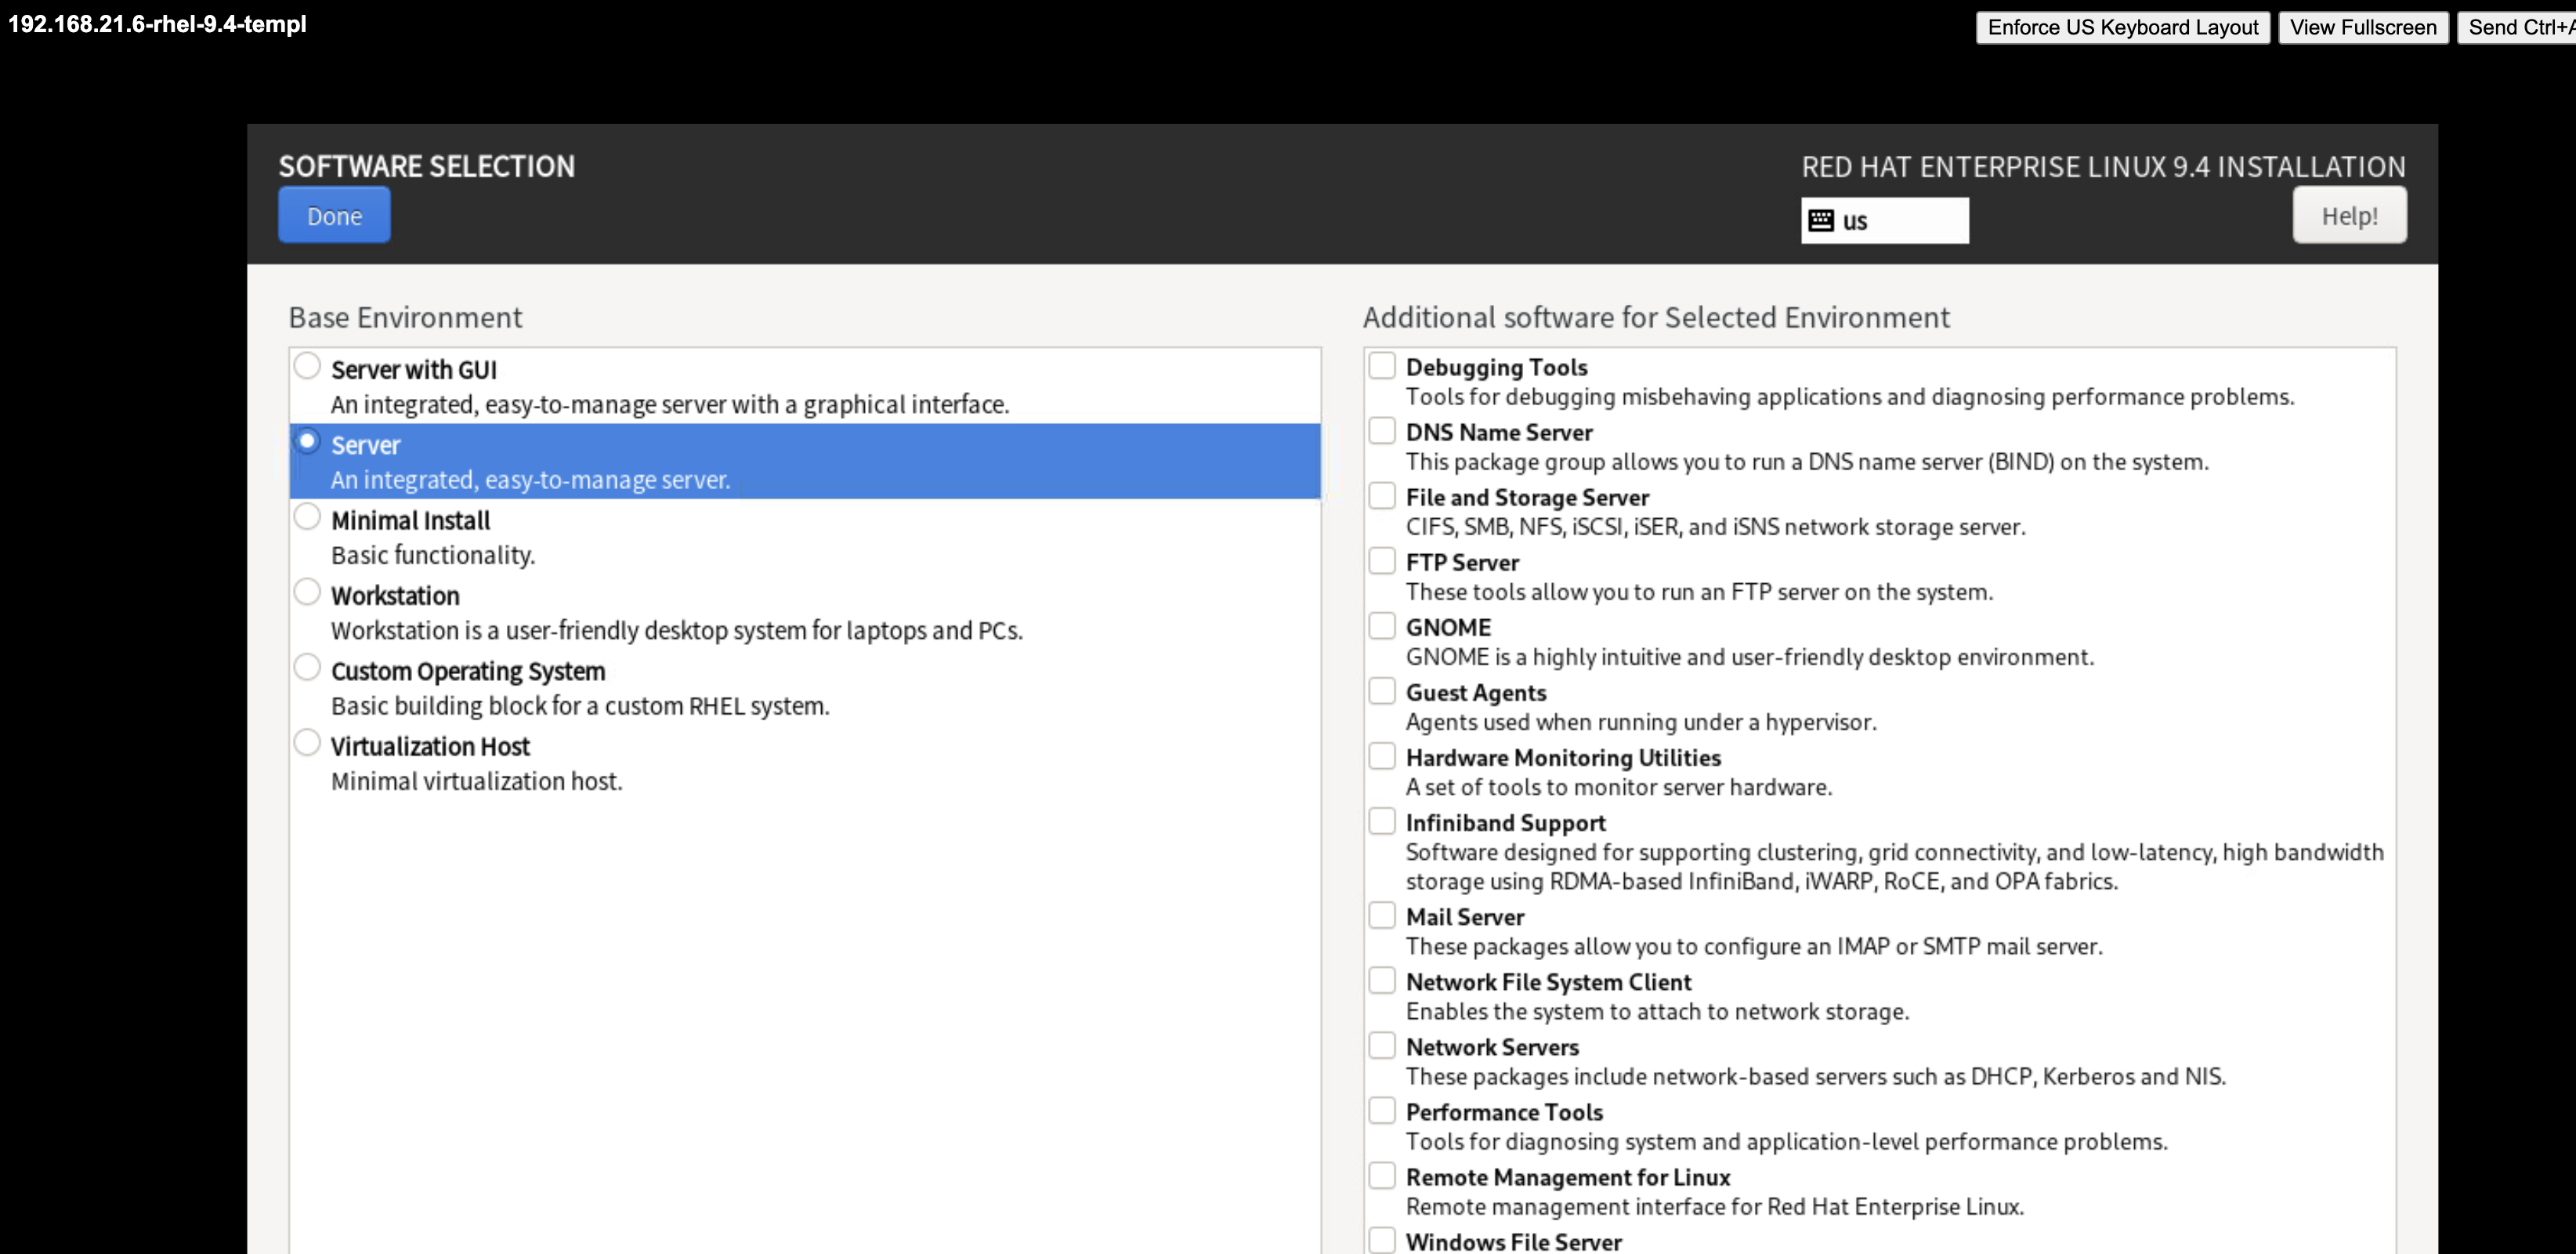Screen dimensions: 2576x1254
Task: Click the keyboard layout icon
Action: coord(1821,220)
